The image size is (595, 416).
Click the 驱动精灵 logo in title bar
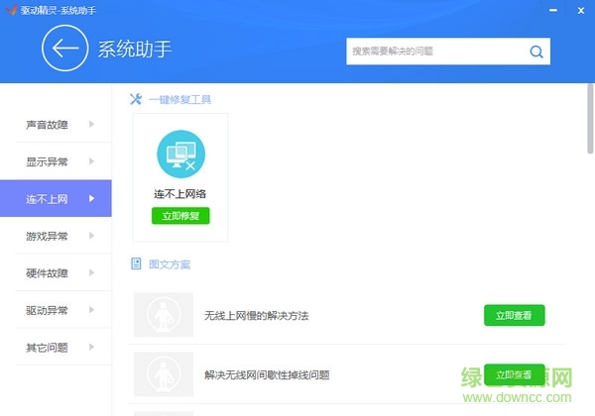[12, 9]
